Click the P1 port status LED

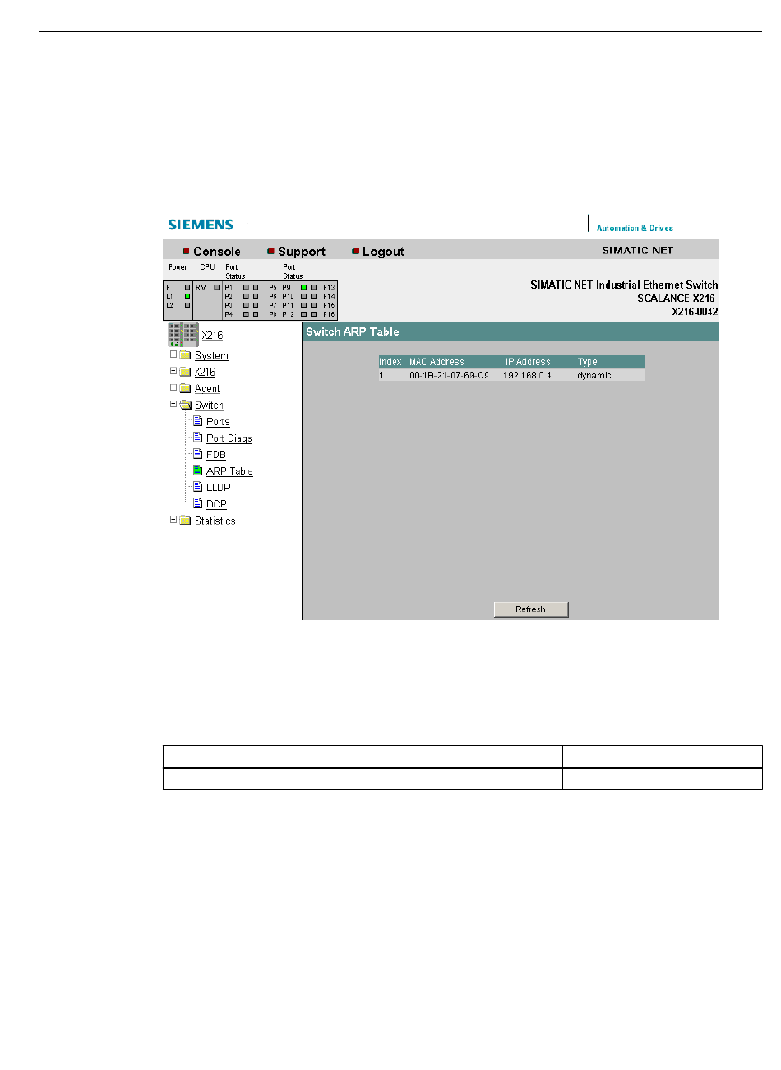[246, 287]
